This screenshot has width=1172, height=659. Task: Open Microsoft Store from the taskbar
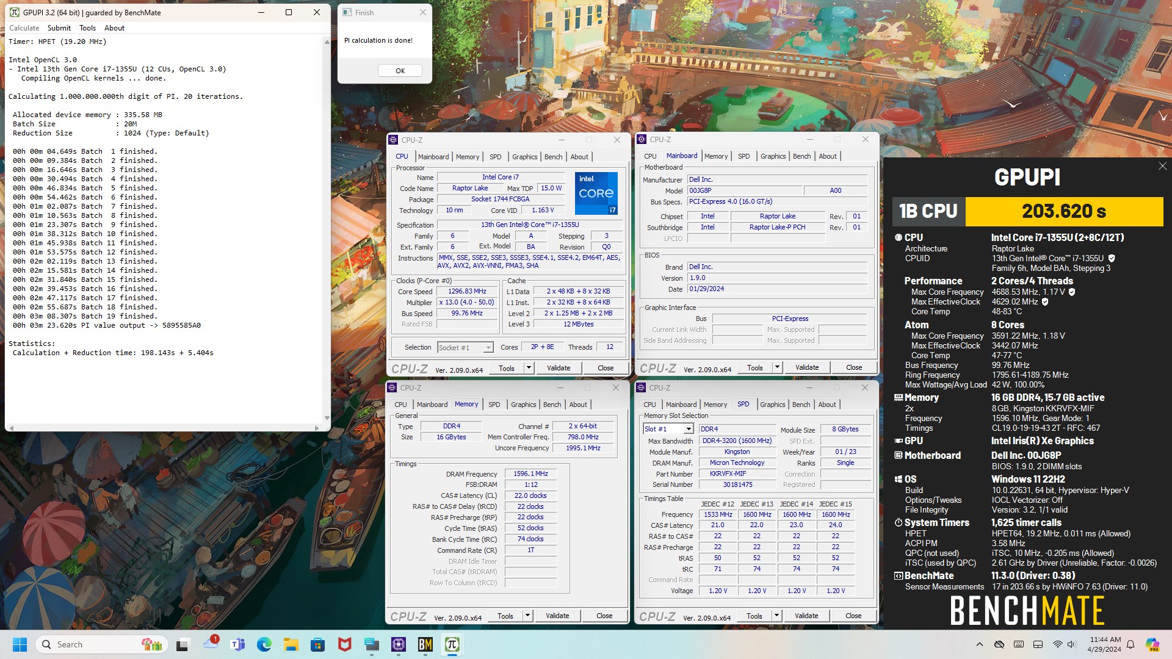317,644
